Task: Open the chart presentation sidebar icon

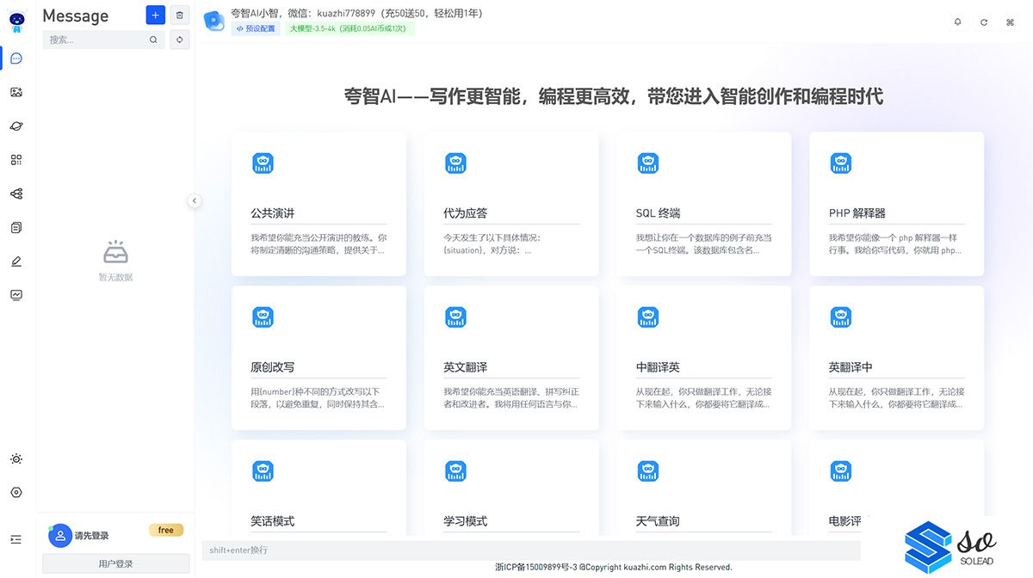Action: tap(16, 294)
